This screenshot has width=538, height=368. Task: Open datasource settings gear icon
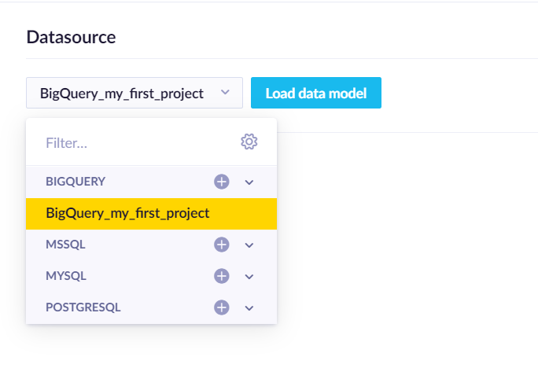coord(249,142)
